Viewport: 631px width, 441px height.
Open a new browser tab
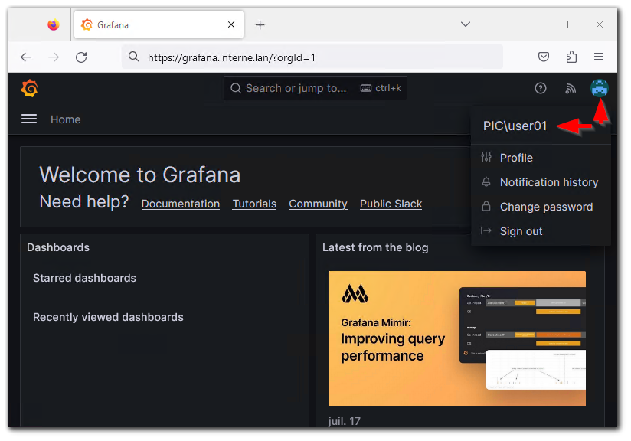[x=260, y=25]
